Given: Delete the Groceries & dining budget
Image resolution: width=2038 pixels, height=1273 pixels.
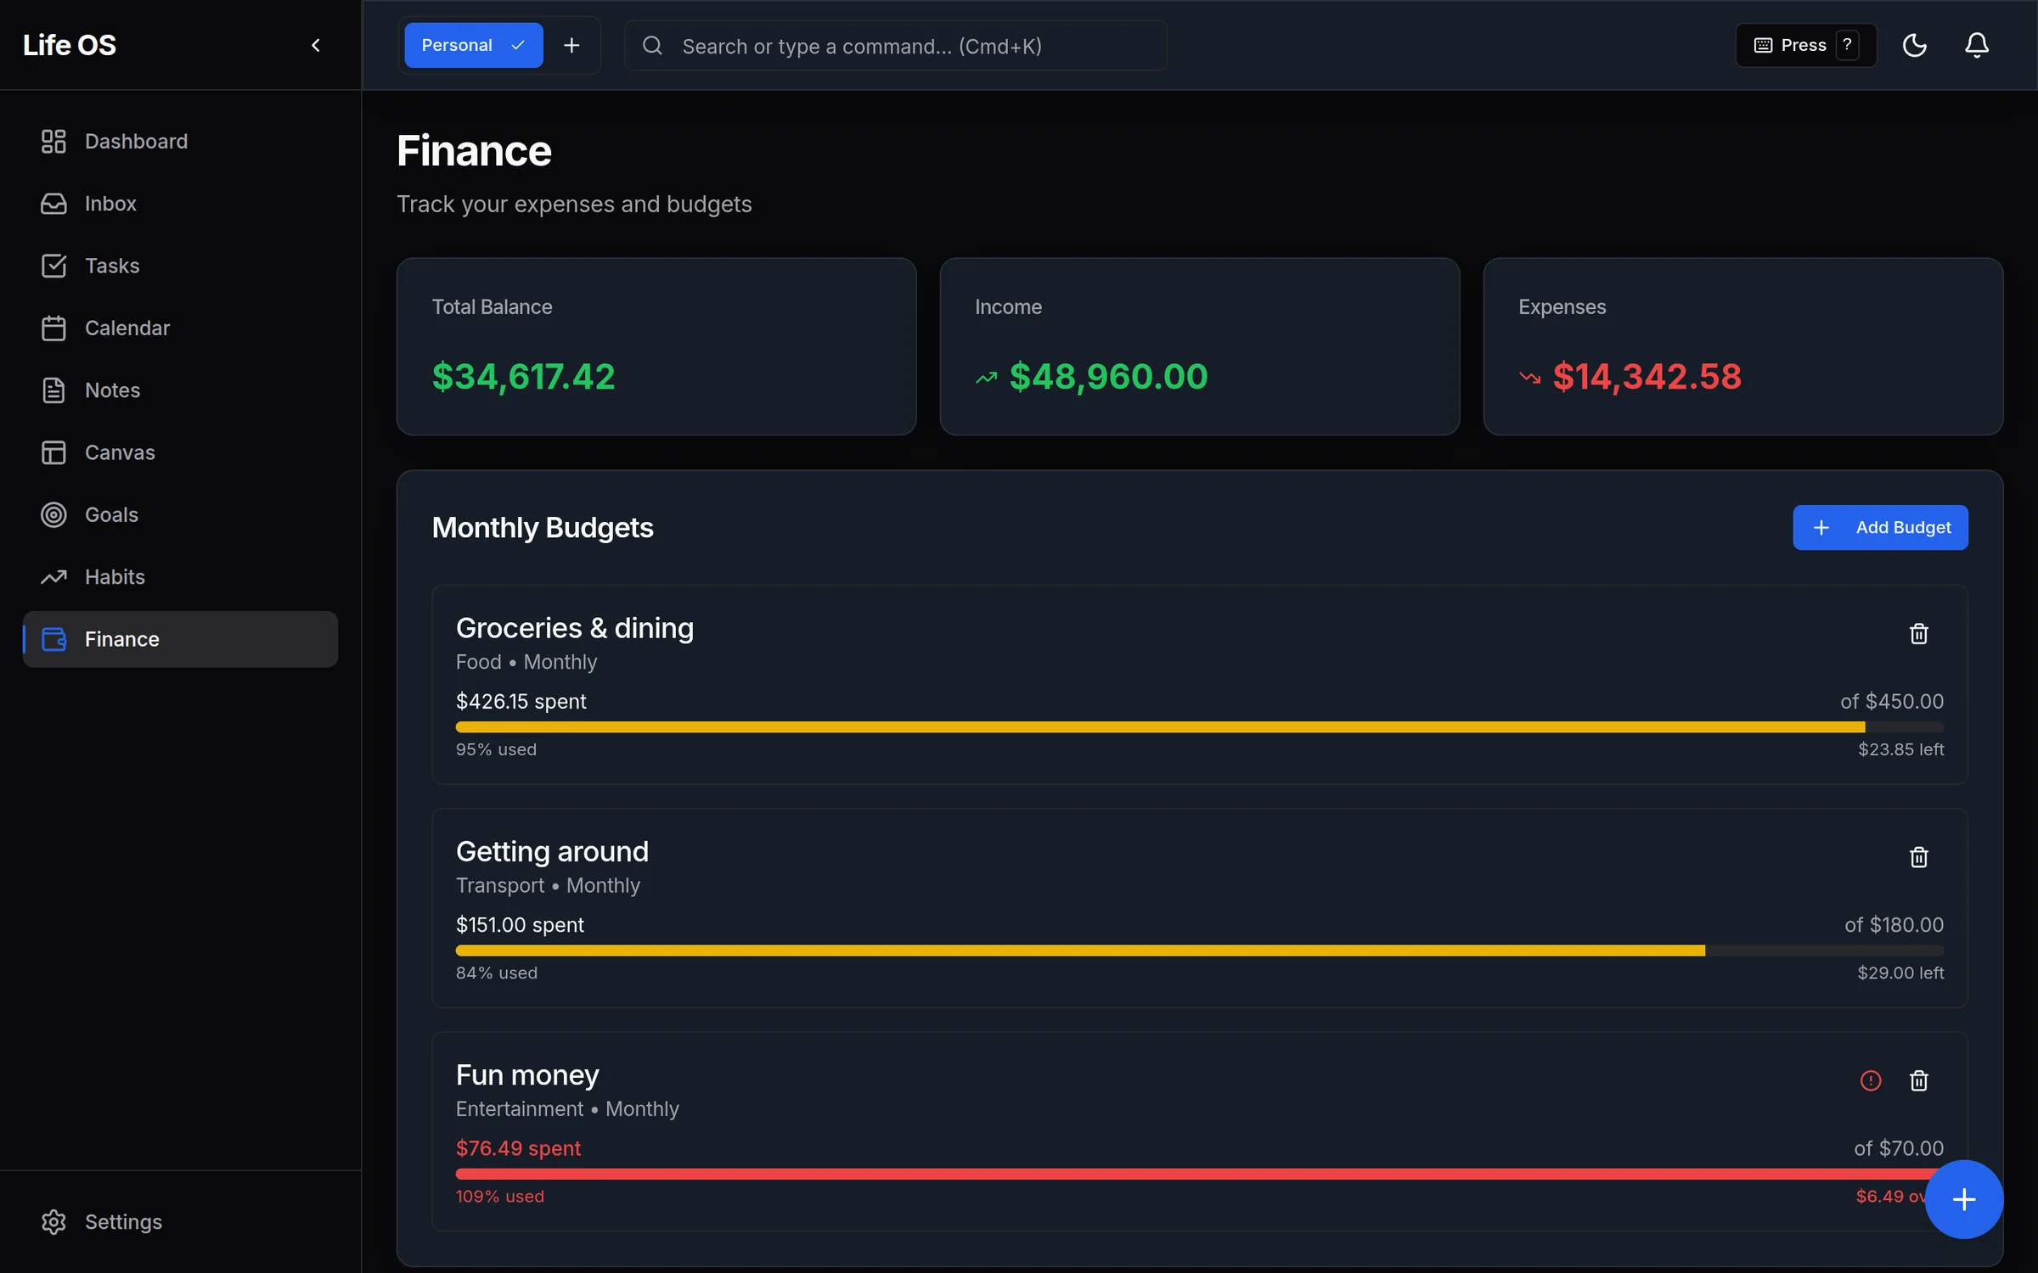Looking at the screenshot, I should pos(1919,634).
